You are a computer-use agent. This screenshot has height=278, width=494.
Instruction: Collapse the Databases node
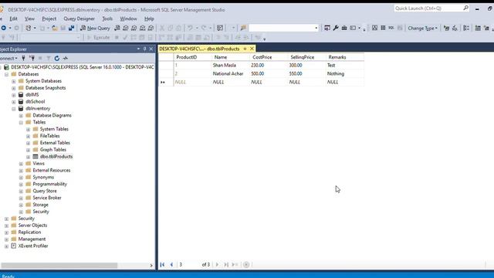[x=6, y=74]
